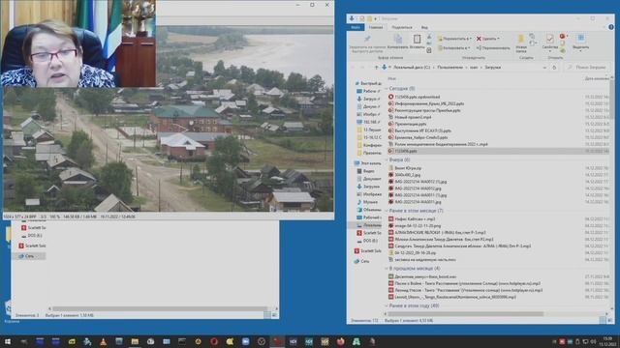Screen dimensions: 620x348
Task: Click the Paste (Вставить) ribbon icon
Action: coord(417,39)
